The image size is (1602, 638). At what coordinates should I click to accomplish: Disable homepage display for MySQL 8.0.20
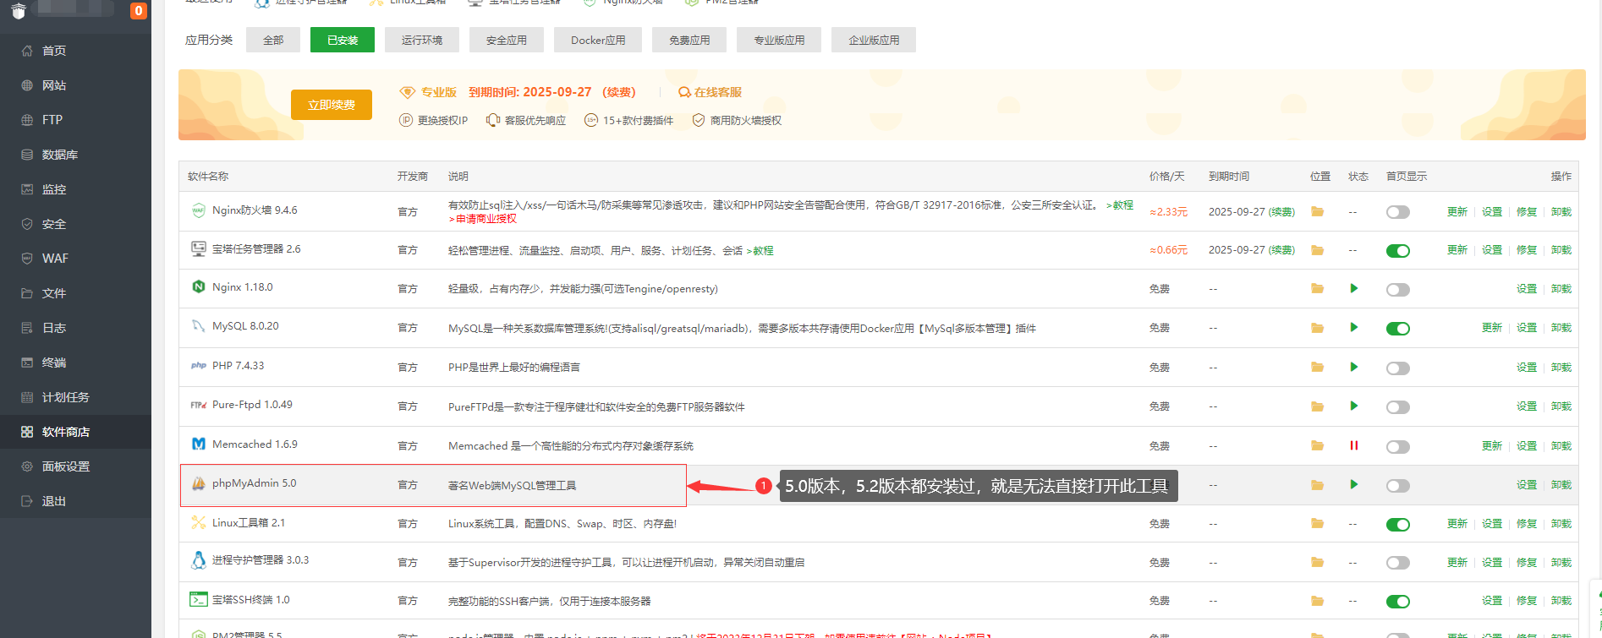[1398, 329]
